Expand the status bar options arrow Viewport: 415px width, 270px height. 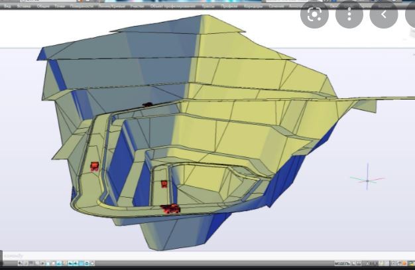(404, 263)
